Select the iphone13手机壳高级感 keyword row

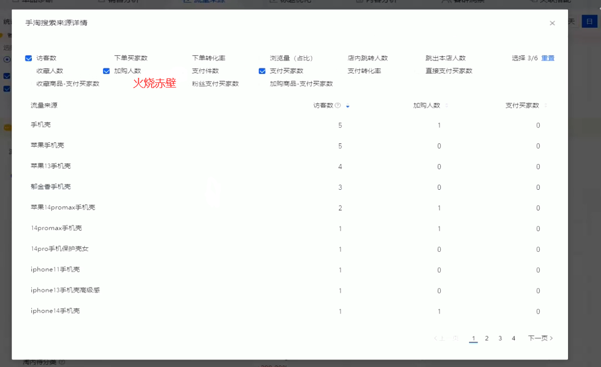(x=290, y=291)
